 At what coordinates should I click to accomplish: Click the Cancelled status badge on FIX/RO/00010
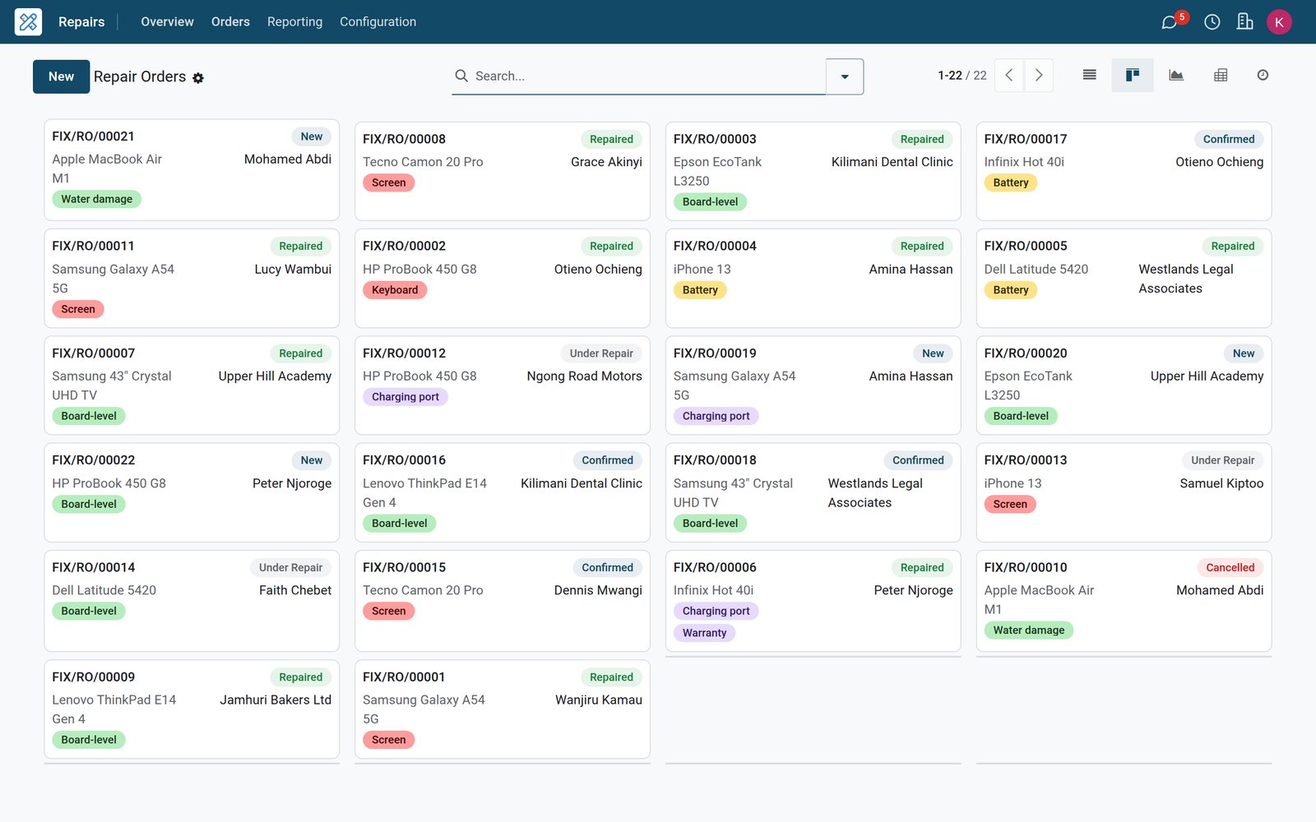coord(1230,567)
